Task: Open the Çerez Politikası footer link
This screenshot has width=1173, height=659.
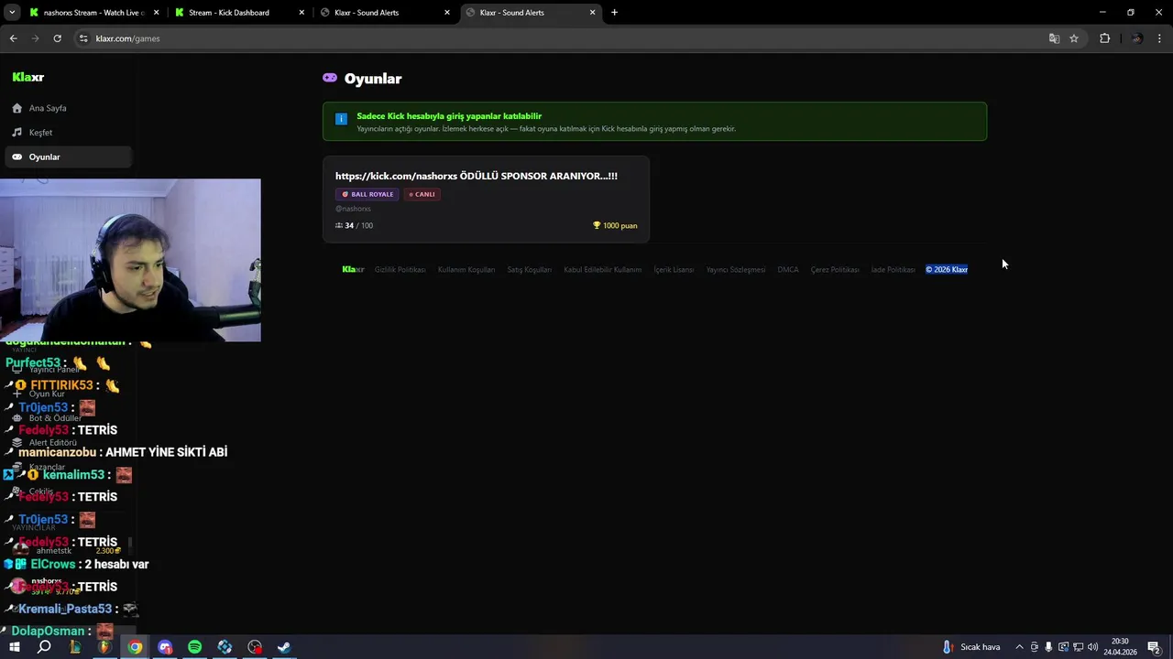Action: click(835, 270)
